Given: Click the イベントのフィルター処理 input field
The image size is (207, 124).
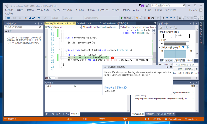Looking at the screenshot, I should point(185,65).
